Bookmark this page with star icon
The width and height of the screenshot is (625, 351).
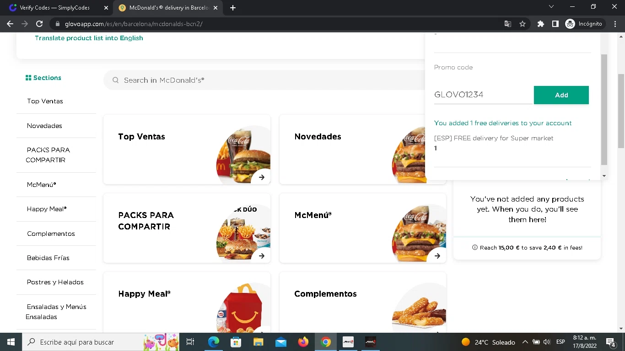(x=523, y=24)
